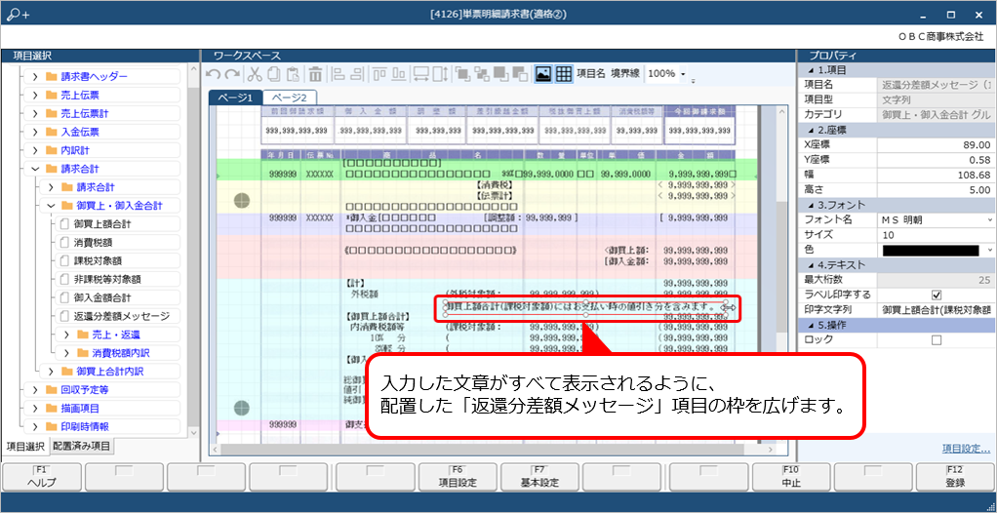
Task: Open the 項目設定... link in properties
Action: click(965, 449)
